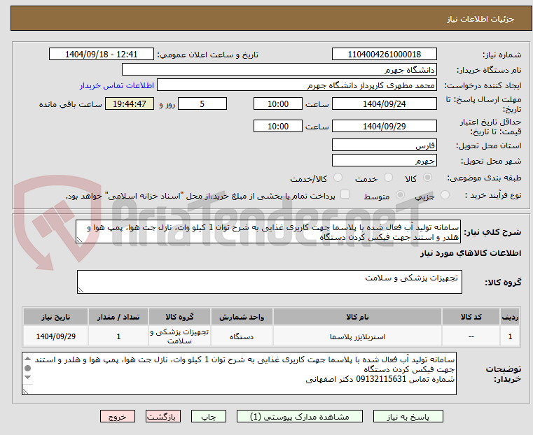Image resolution: width=533 pixels, height=435 pixels.
Task: Click the دانشگاه جهرم buyer name field
Action: 279,69
